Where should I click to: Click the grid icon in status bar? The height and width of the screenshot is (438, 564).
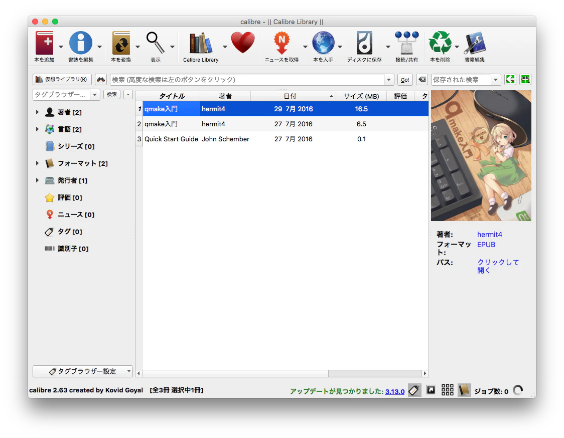448,390
